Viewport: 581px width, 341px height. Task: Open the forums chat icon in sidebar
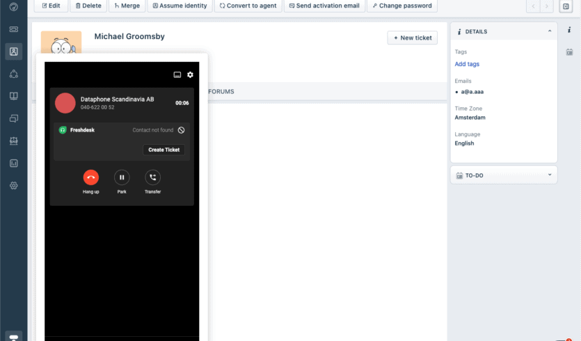(x=14, y=118)
